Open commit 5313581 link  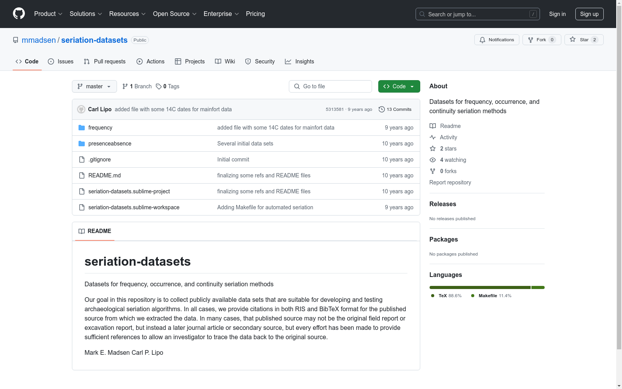coord(335,109)
